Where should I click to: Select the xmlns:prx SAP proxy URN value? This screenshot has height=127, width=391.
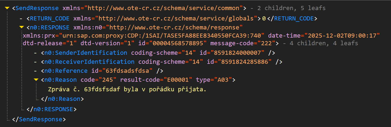click(167, 36)
